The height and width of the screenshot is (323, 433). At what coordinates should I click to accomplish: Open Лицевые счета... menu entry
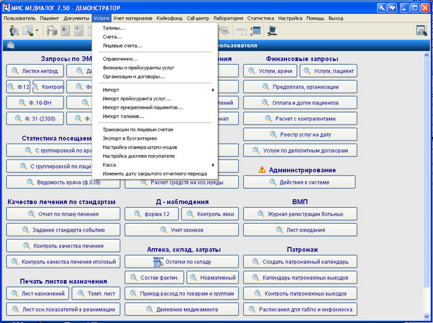(x=155, y=46)
